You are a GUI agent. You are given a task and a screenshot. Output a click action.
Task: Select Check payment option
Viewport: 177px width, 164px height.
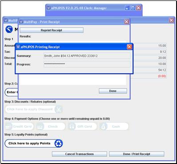pyautogui.click(x=51, y=127)
